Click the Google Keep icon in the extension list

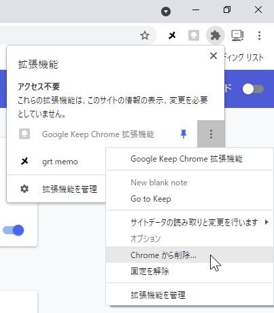click(x=24, y=134)
